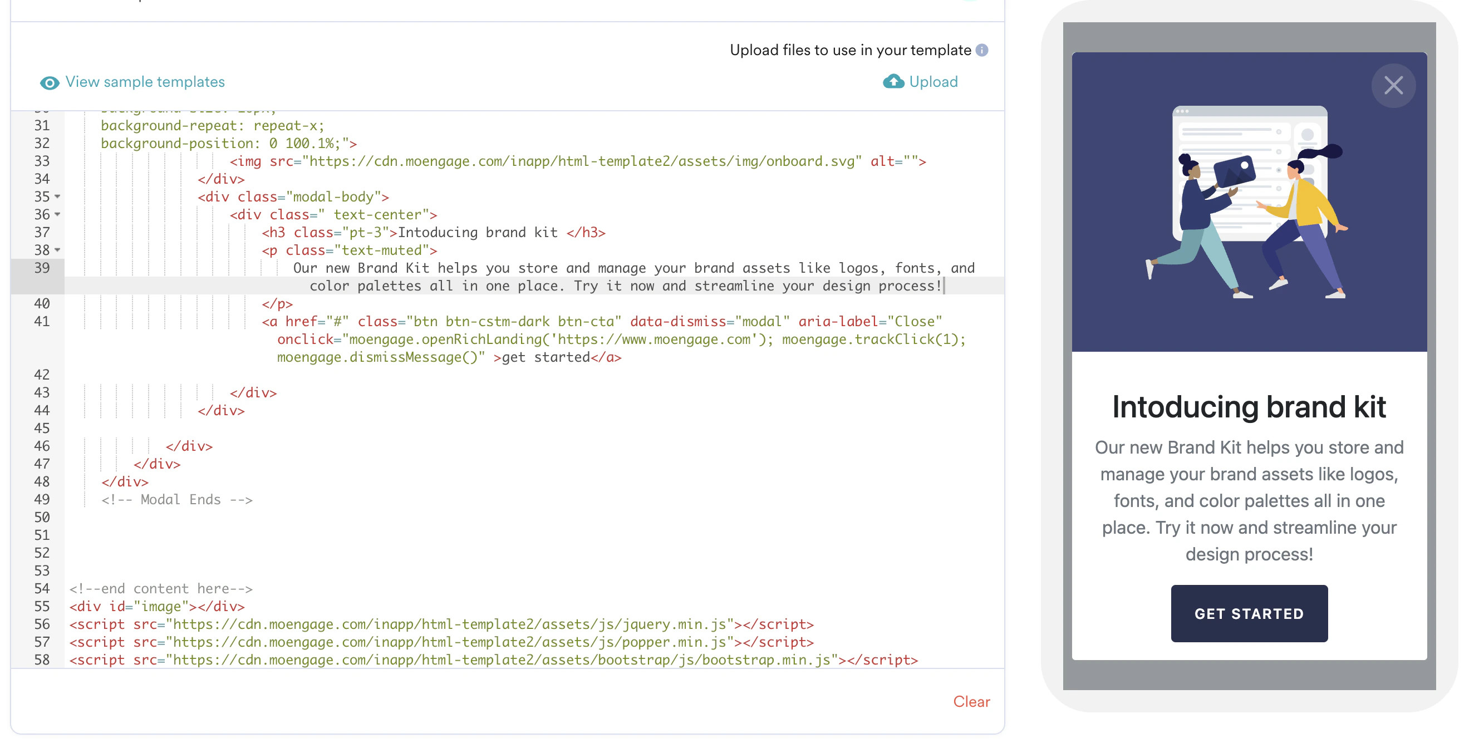Viewport: 1474px width, 748px height.
Task: Click the cloud upload icon next to Upload
Action: pos(893,82)
